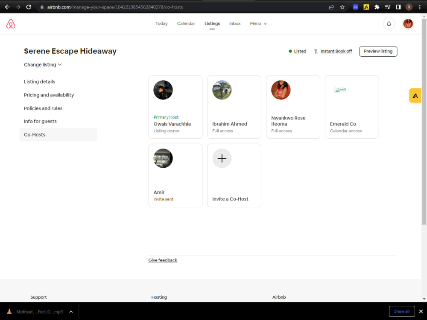Click Show all downloads button

point(401,311)
